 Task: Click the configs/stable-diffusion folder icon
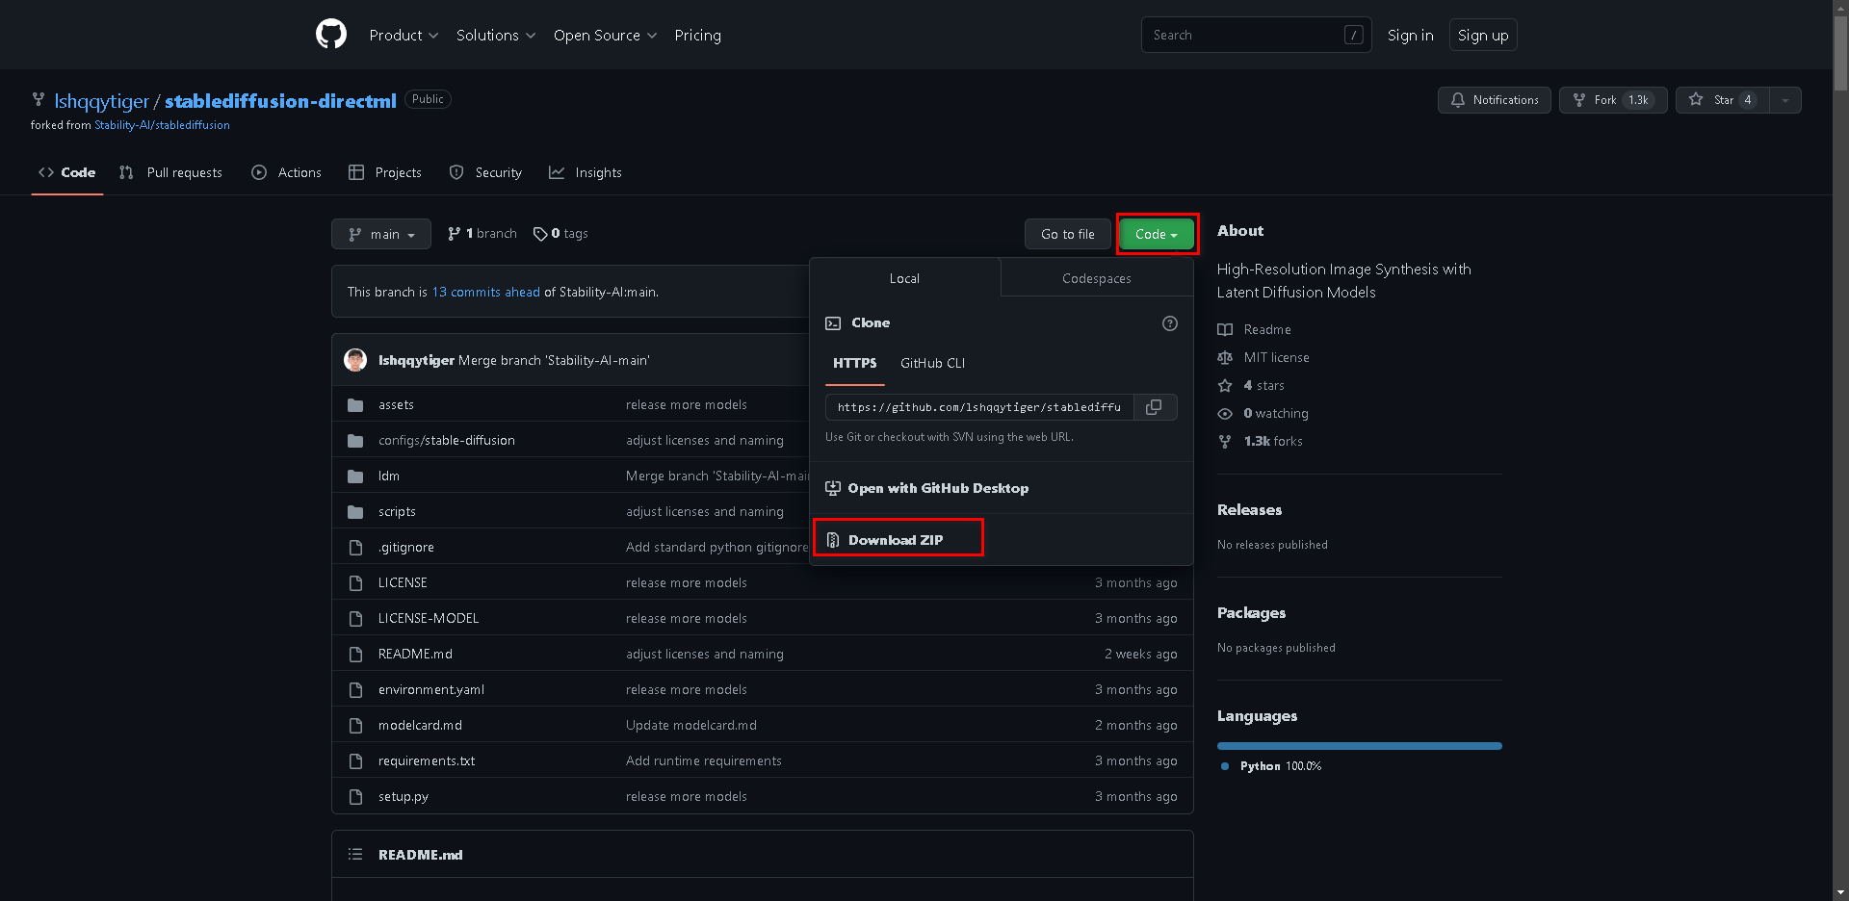click(x=355, y=441)
